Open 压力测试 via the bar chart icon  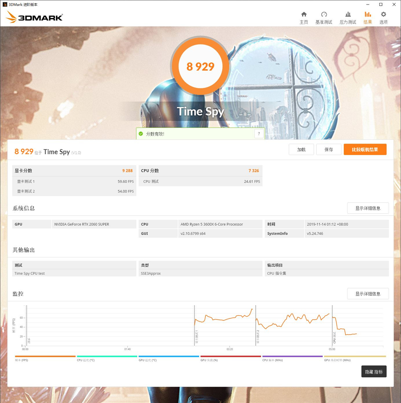347,16
